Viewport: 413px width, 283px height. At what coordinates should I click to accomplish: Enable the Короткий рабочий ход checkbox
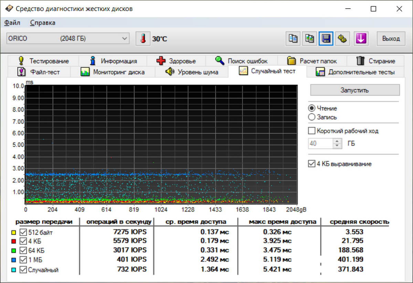pyautogui.click(x=312, y=131)
